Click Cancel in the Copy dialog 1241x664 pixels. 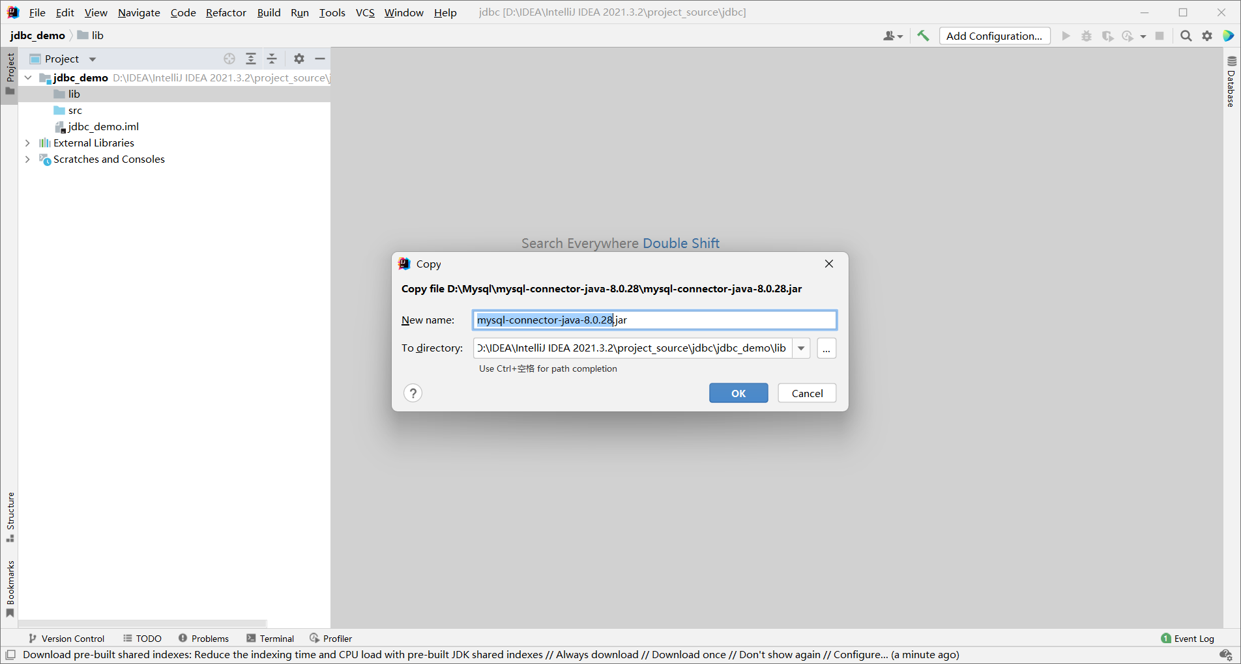tap(807, 393)
